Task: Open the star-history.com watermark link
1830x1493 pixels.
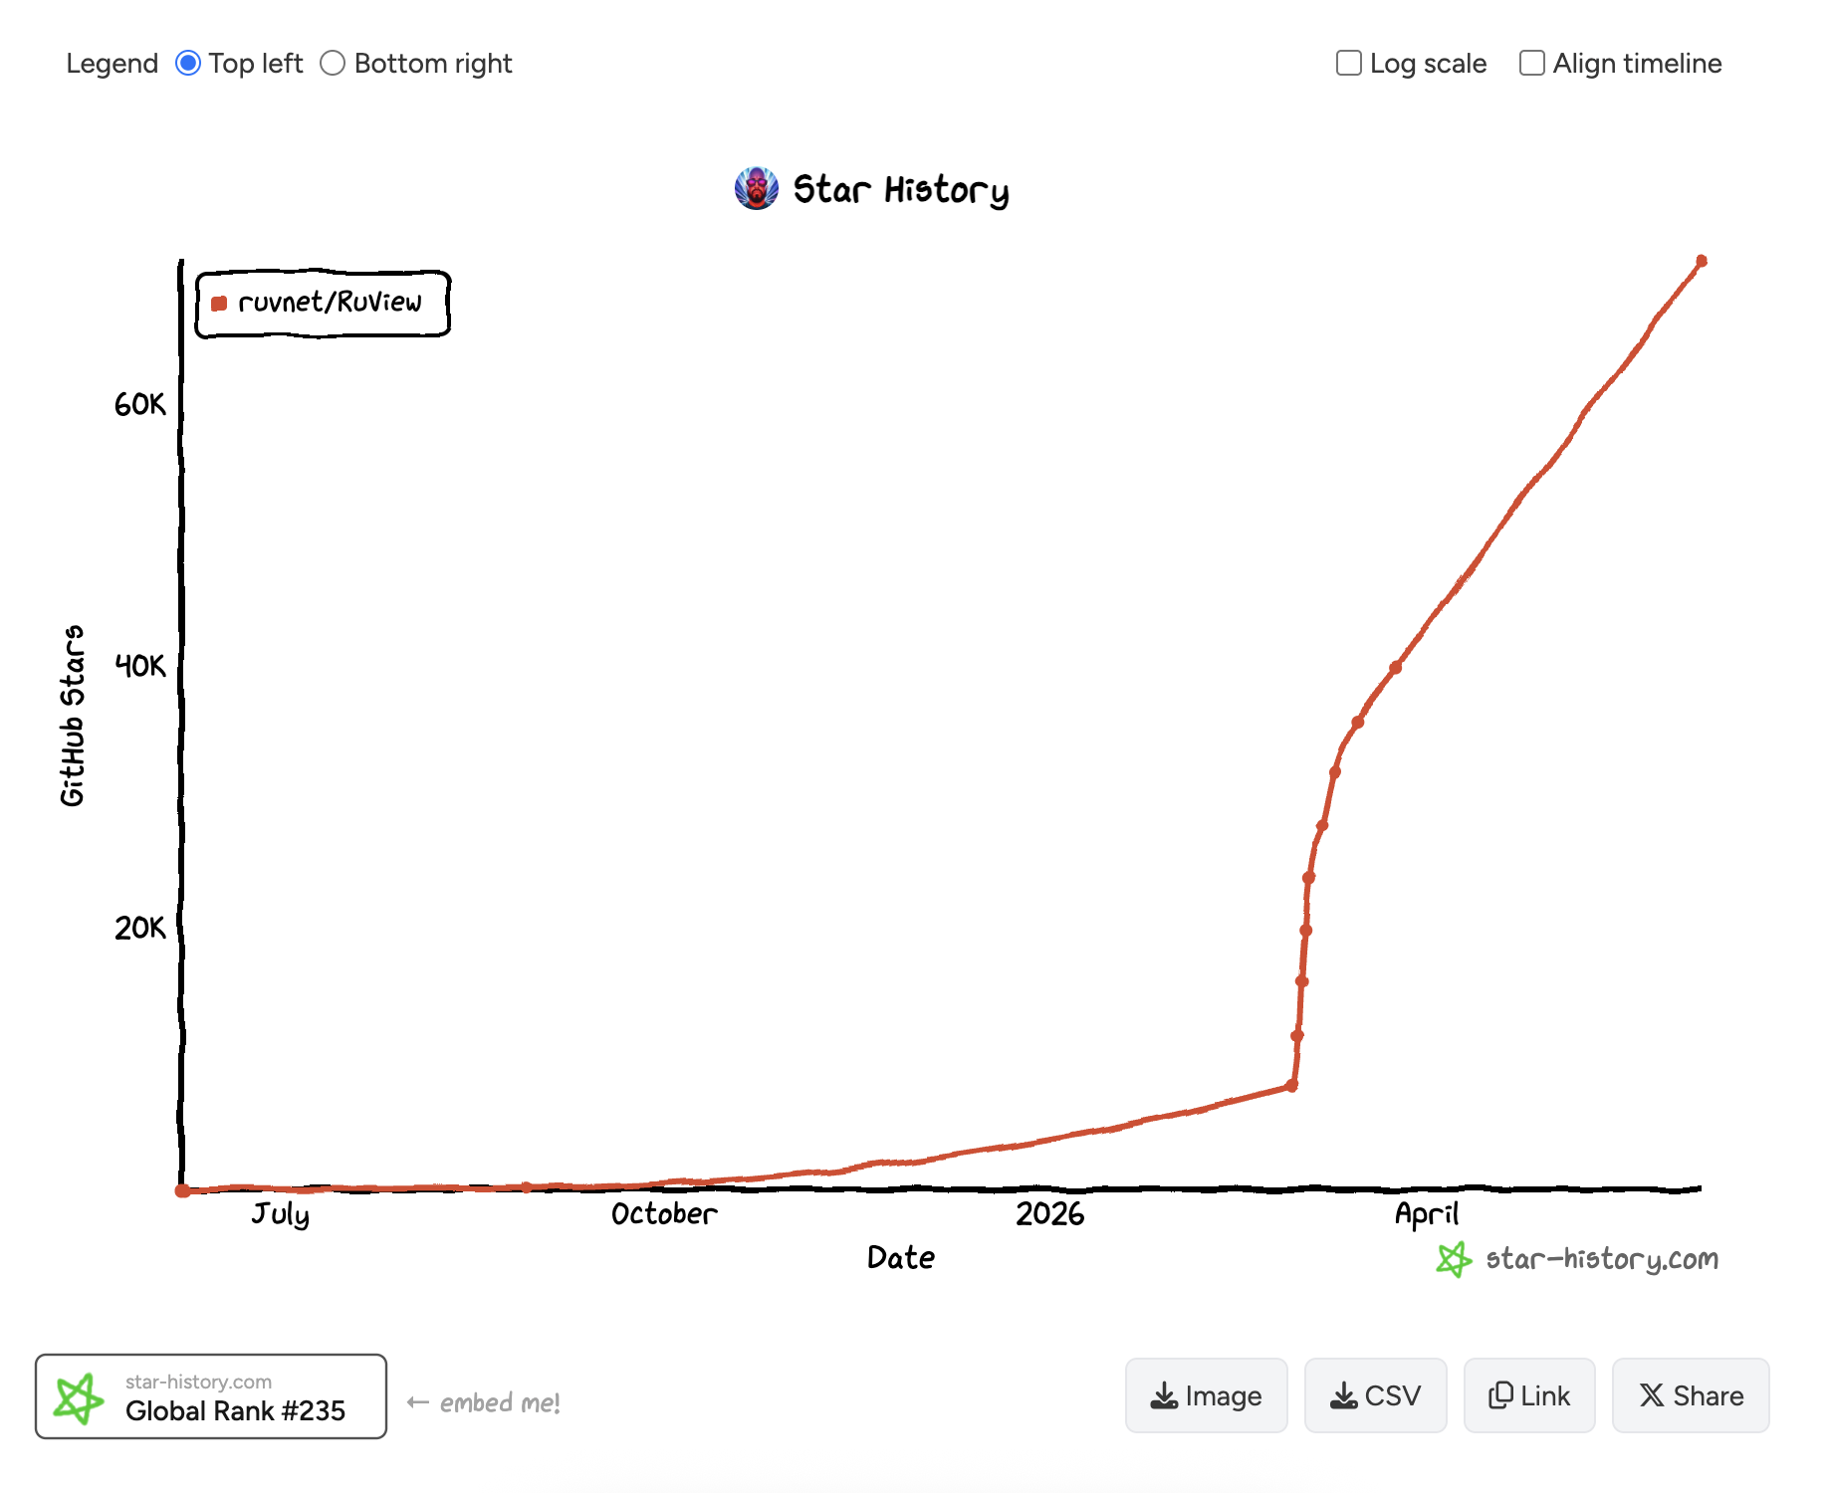Action: (1601, 1259)
